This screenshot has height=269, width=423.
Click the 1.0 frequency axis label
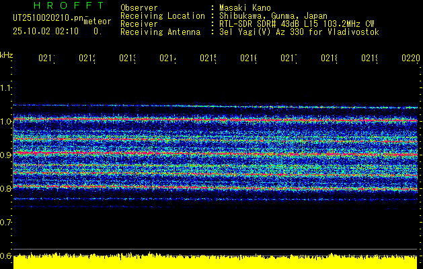pyautogui.click(x=5, y=122)
